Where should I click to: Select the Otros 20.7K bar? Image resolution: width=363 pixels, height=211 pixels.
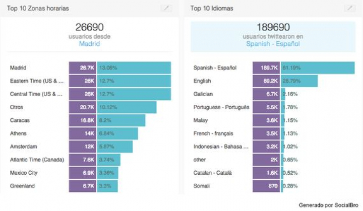(112, 107)
